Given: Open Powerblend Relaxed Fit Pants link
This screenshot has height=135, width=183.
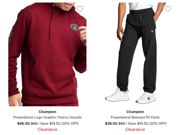Looking at the screenshot, I should point(135,117).
